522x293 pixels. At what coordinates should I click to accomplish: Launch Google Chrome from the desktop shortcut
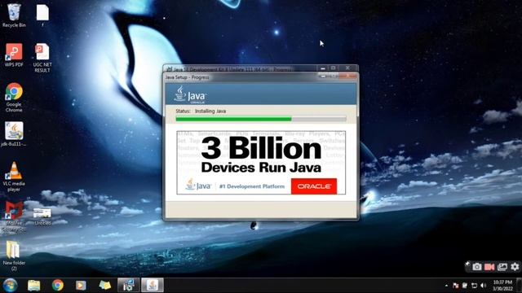coord(14,98)
